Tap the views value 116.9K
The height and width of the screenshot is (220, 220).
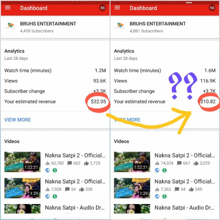tap(208, 81)
